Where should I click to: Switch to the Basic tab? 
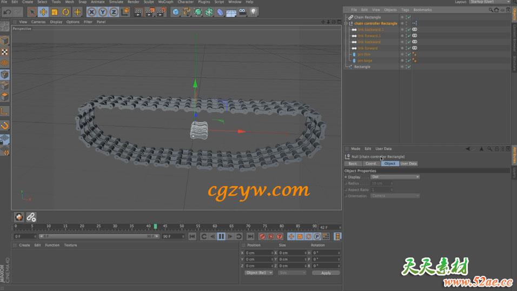353,164
